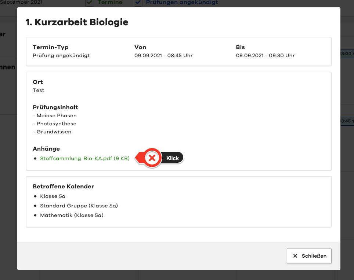The height and width of the screenshot is (280, 354).
Task: Select the 08:45 calendar entry behind dialog
Action: click(347, 121)
